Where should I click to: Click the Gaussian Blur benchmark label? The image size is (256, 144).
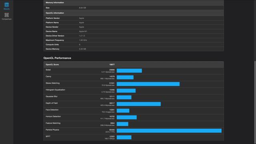pos(52,96)
